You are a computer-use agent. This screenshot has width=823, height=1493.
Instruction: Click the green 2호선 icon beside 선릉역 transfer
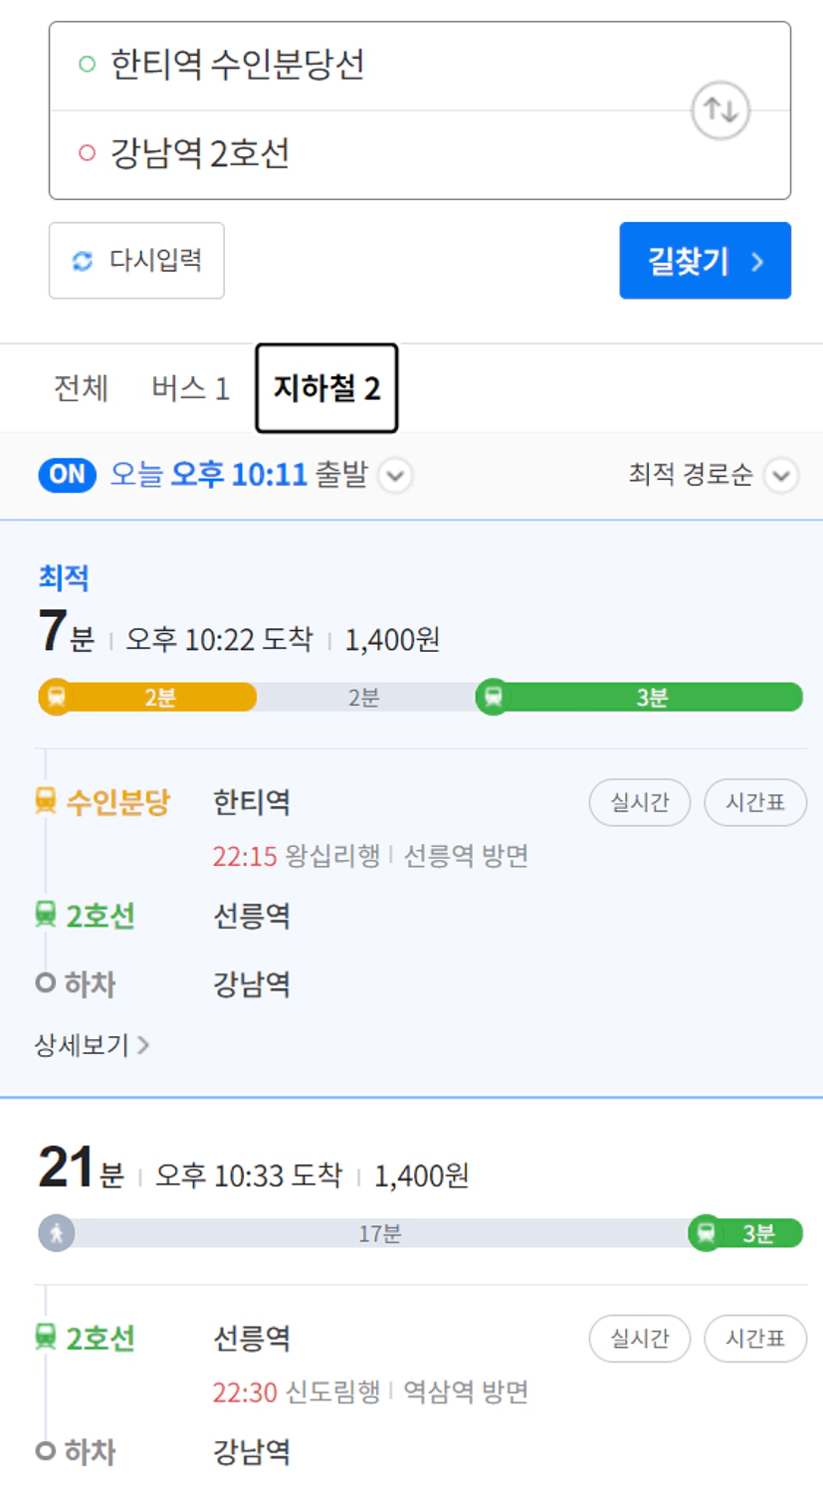46,914
